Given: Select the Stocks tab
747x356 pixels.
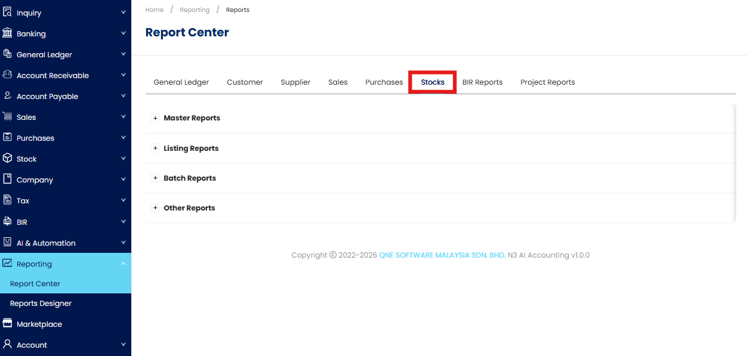Looking at the screenshot, I should tap(433, 82).
